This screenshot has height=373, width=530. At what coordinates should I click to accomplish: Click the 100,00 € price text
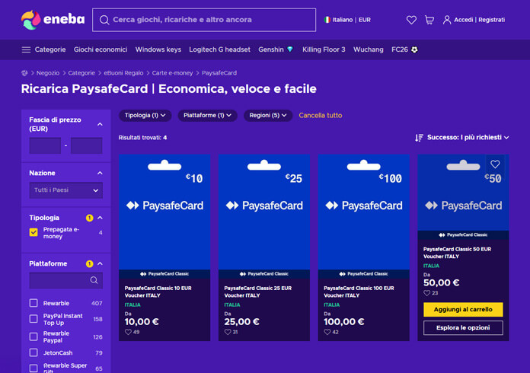(343, 322)
